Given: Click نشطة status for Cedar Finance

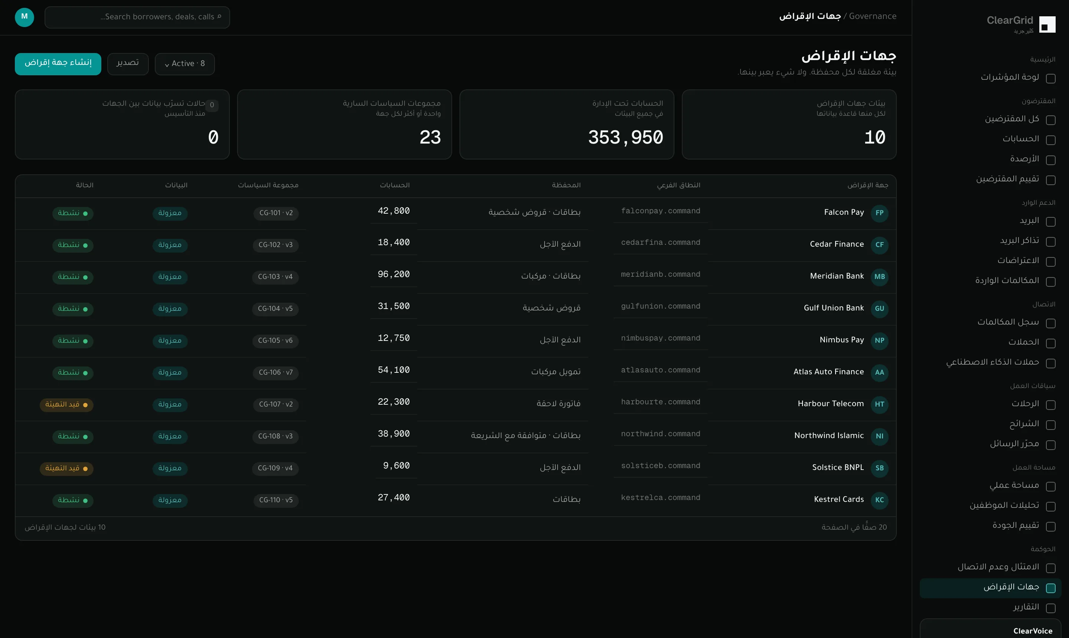Looking at the screenshot, I should (73, 245).
